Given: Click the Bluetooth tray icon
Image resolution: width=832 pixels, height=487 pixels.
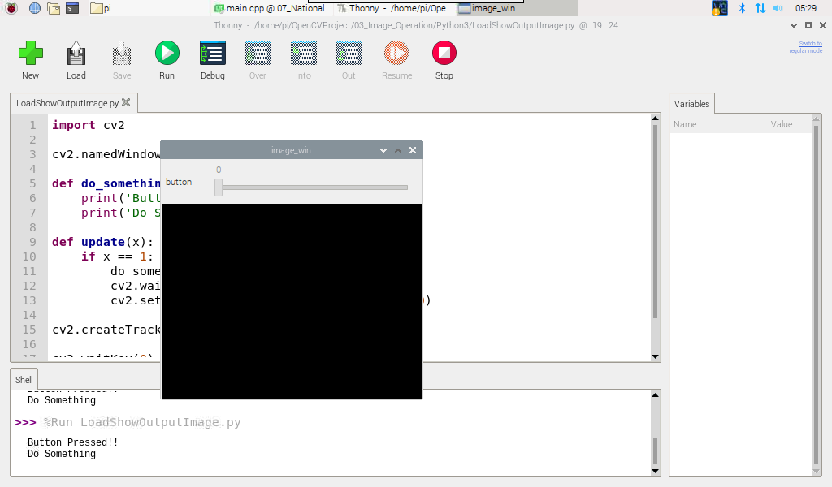Looking at the screenshot, I should pos(742,8).
